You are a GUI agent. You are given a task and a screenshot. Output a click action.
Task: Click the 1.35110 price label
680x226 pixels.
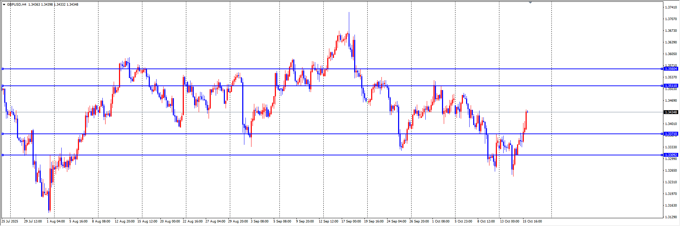point(671,86)
